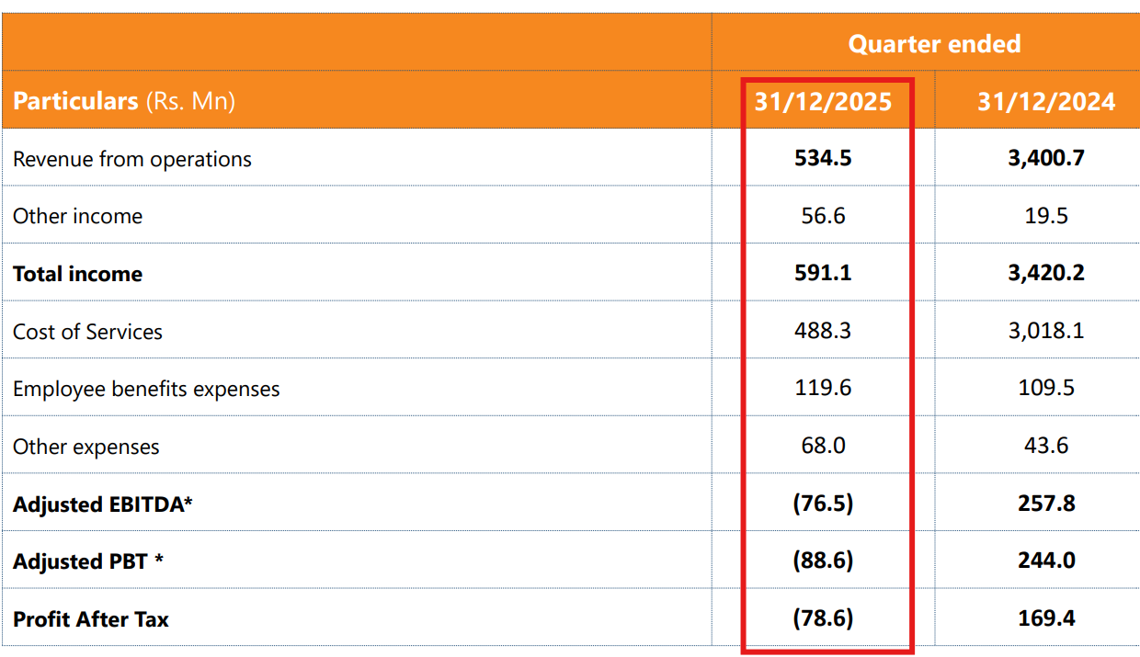Select the Other income row label
The height and width of the screenshot is (657, 1140).
click(x=78, y=216)
